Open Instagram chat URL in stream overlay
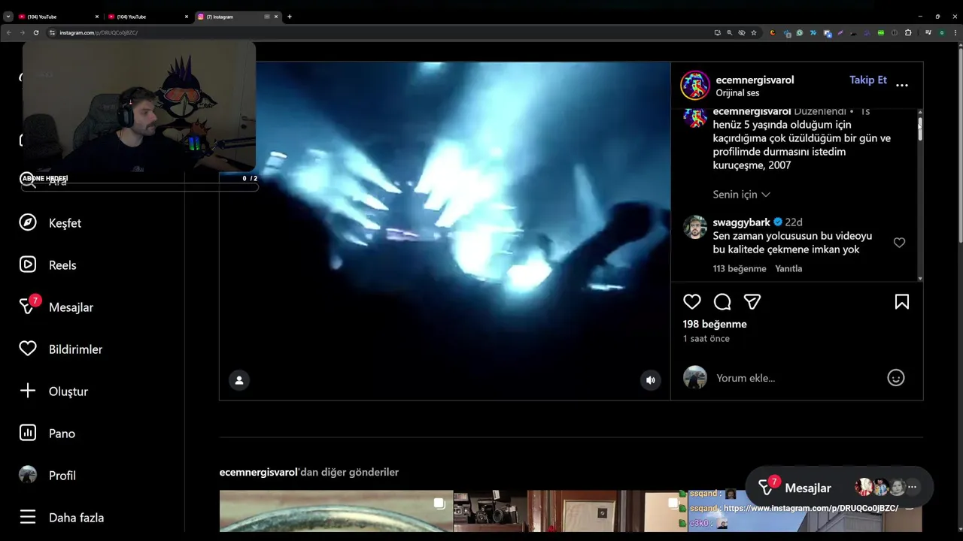This screenshot has width=963, height=541. pyautogui.click(x=811, y=508)
